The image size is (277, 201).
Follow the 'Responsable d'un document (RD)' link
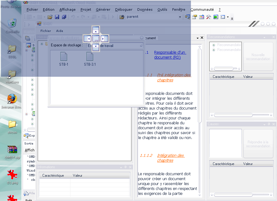pos(170,55)
